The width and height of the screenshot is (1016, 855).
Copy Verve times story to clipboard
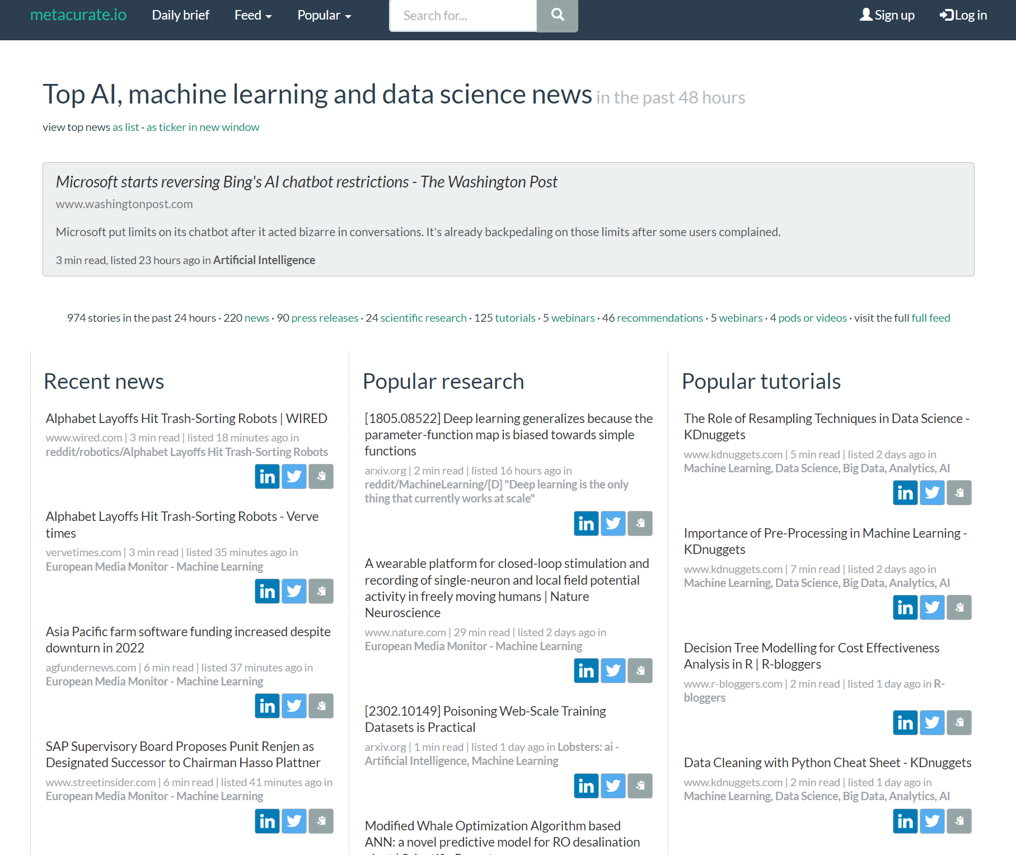click(321, 591)
